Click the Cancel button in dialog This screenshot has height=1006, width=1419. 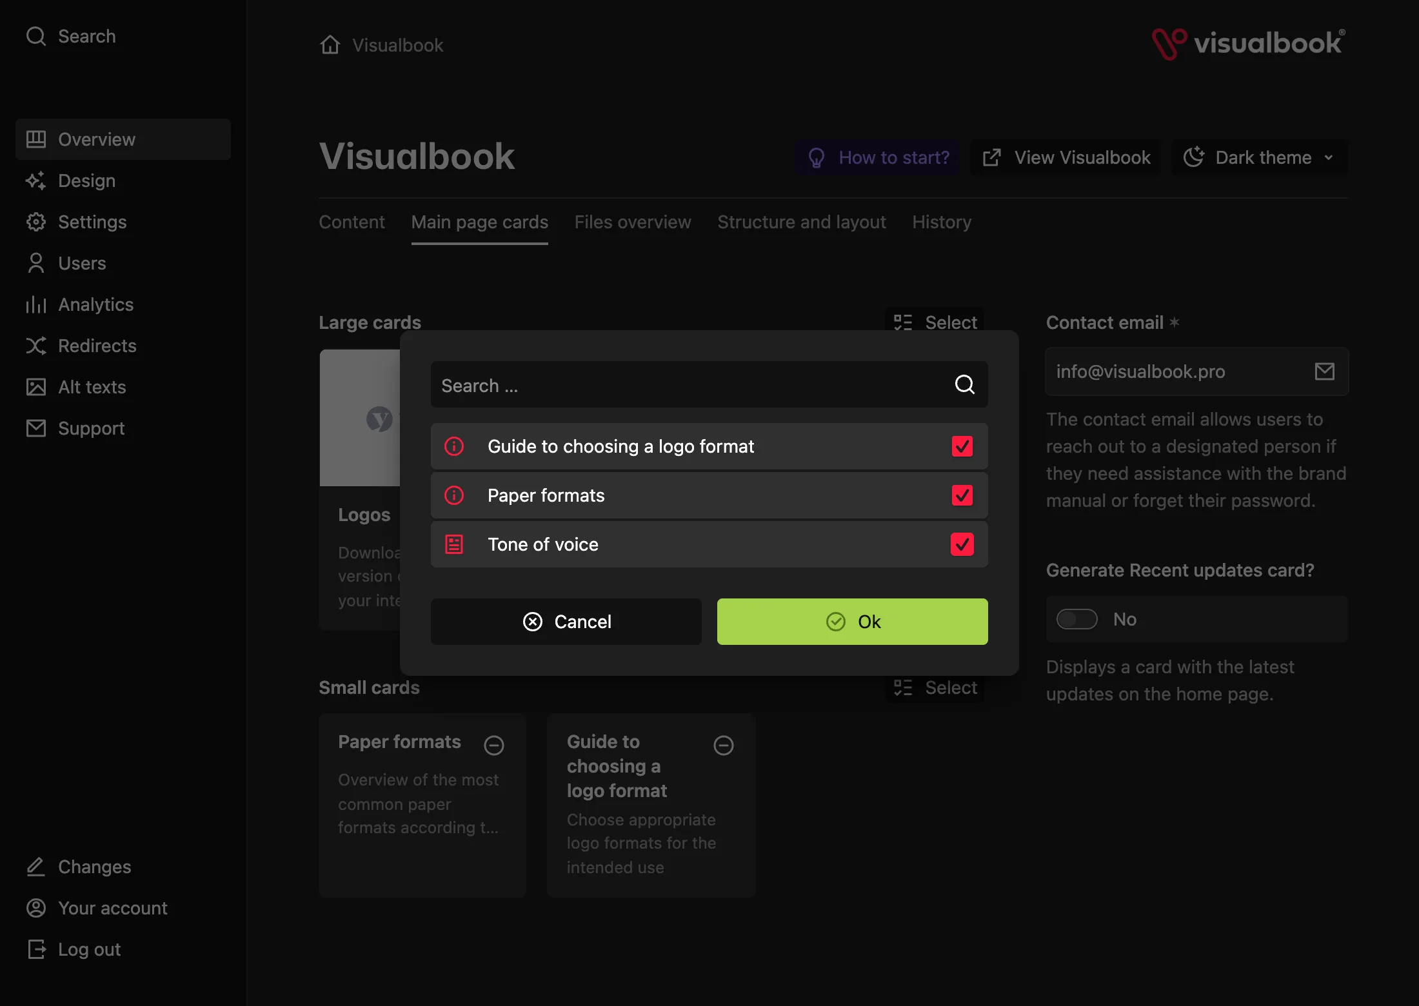coord(566,622)
